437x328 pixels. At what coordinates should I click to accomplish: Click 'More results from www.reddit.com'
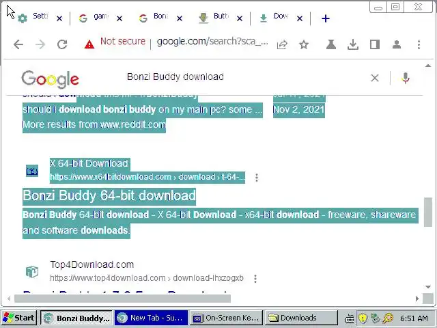(94, 124)
